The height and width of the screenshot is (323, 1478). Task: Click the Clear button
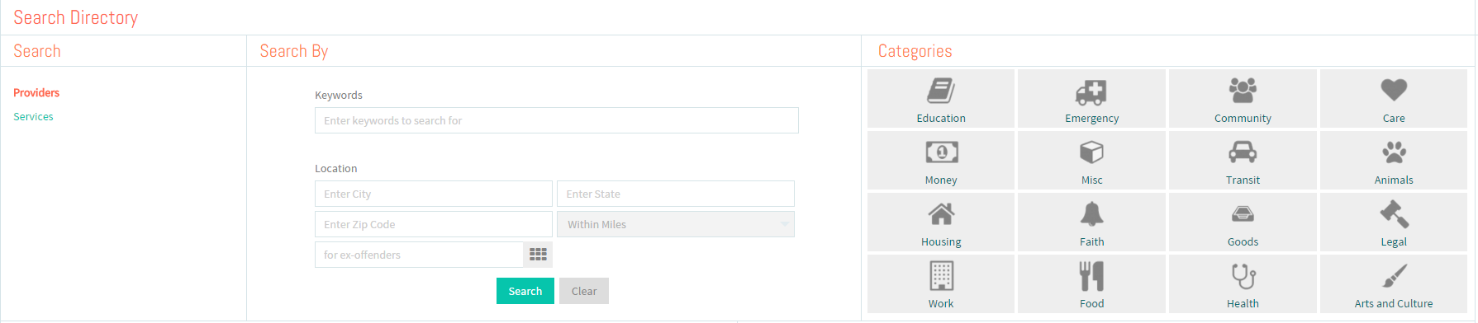pyautogui.click(x=584, y=291)
